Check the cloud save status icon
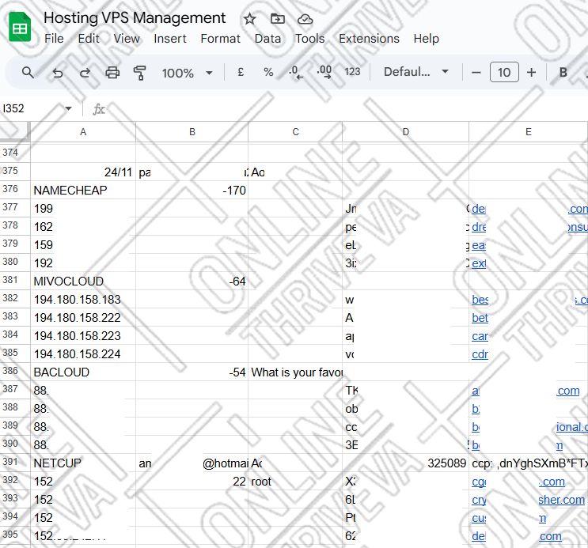This screenshot has width=588, height=548. point(305,19)
